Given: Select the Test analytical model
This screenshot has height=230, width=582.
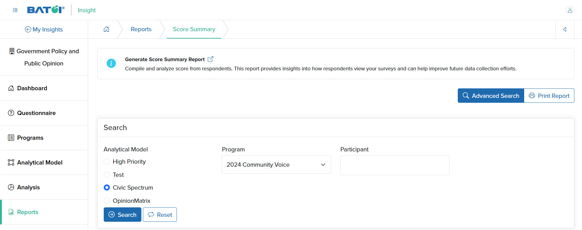Looking at the screenshot, I should (107, 175).
